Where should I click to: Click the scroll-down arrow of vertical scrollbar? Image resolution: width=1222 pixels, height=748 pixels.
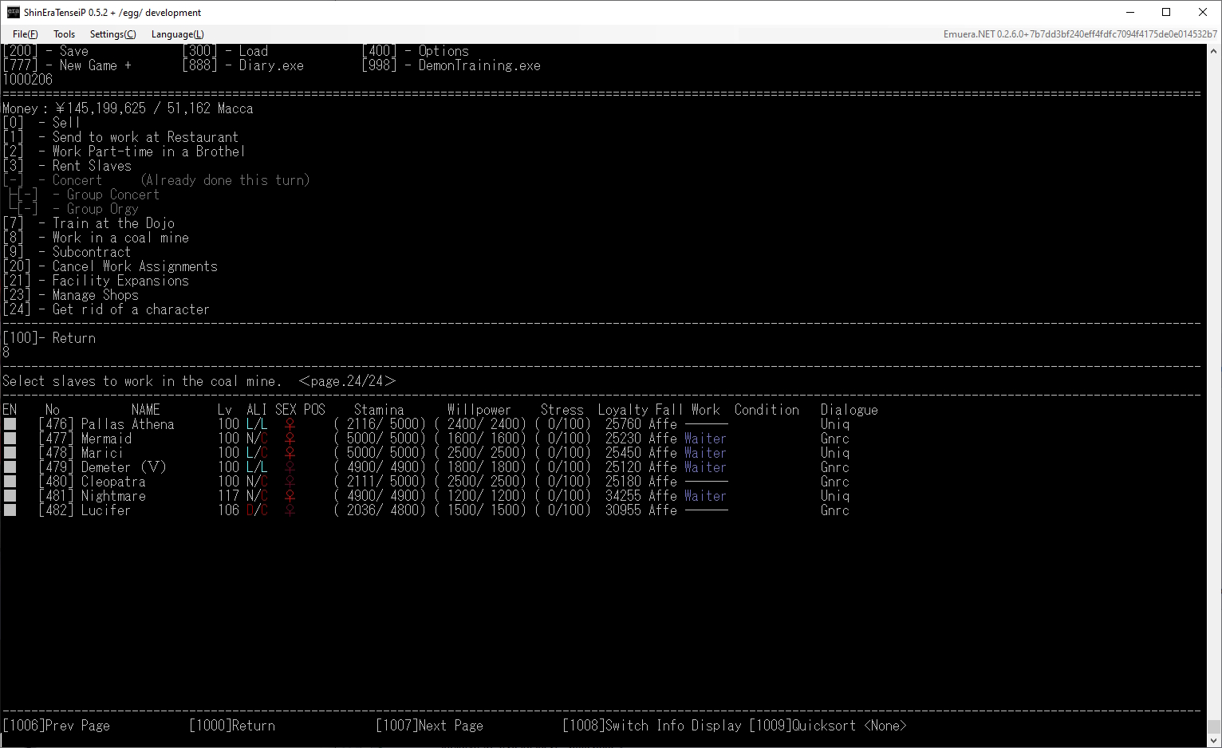(x=1214, y=741)
